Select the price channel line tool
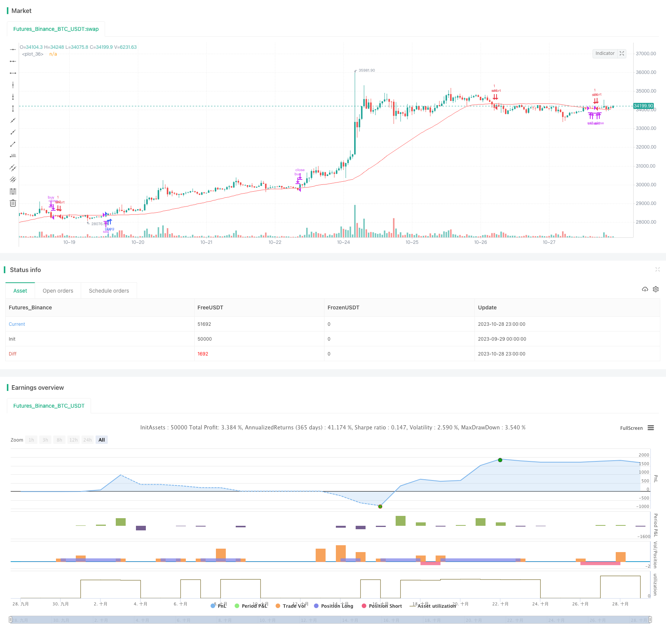The height and width of the screenshot is (634, 666). (x=13, y=168)
